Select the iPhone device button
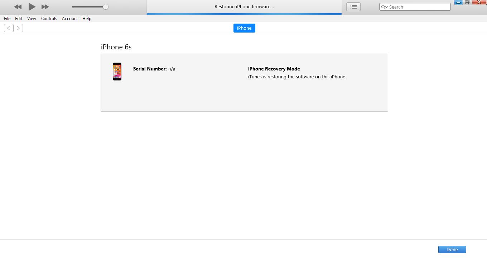The width and height of the screenshot is (487, 259). click(x=244, y=28)
